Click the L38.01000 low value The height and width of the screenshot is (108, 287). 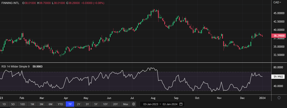pos(58,3)
